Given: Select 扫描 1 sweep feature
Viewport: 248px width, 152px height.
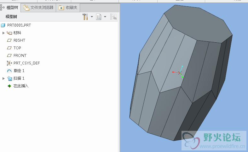Looking at the screenshot, I should point(19,78).
